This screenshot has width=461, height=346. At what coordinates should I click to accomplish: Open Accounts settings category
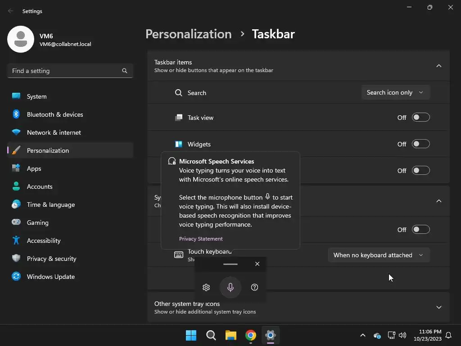pyautogui.click(x=70, y=187)
